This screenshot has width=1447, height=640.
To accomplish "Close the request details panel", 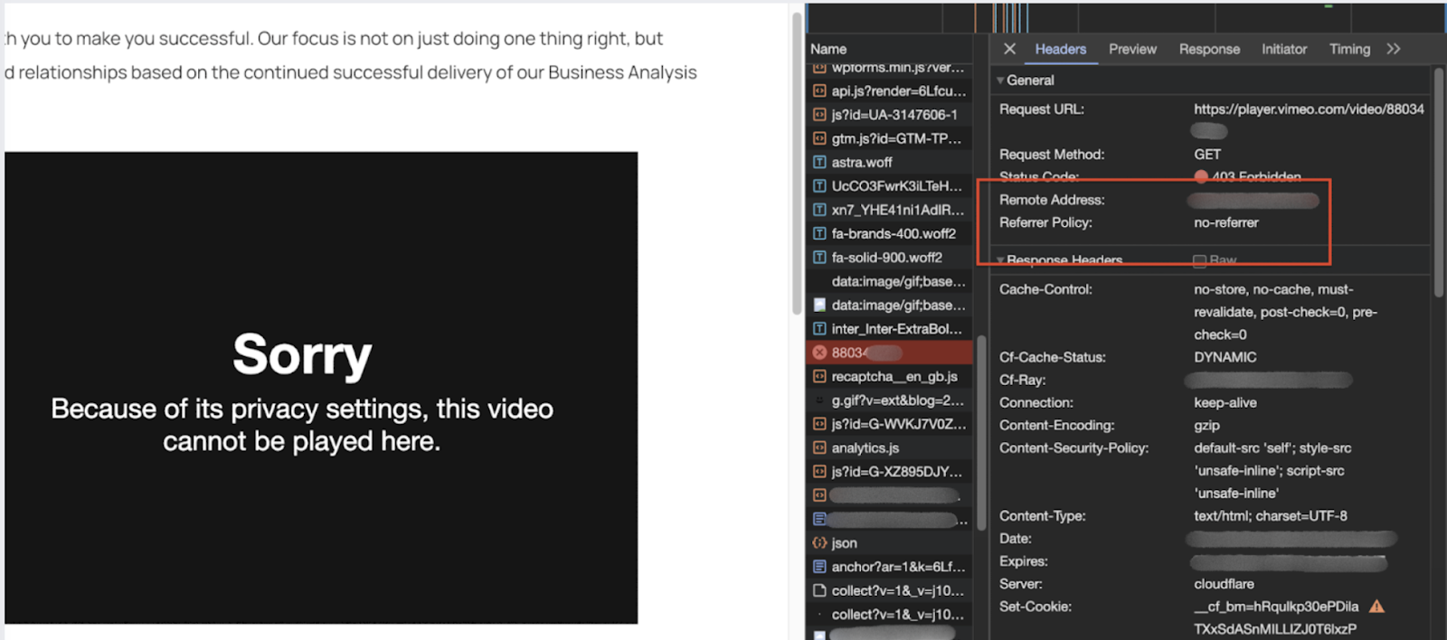I will click(1009, 49).
